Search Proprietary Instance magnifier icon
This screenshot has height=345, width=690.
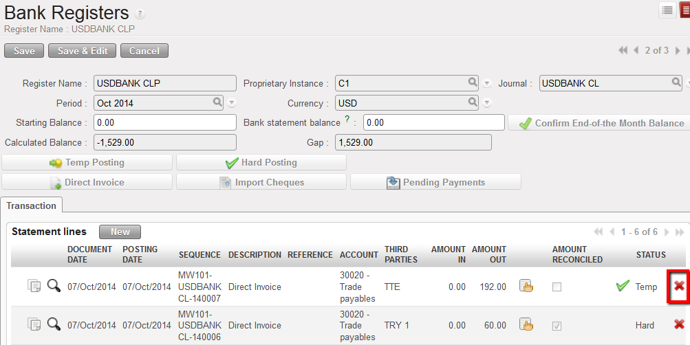tap(473, 82)
